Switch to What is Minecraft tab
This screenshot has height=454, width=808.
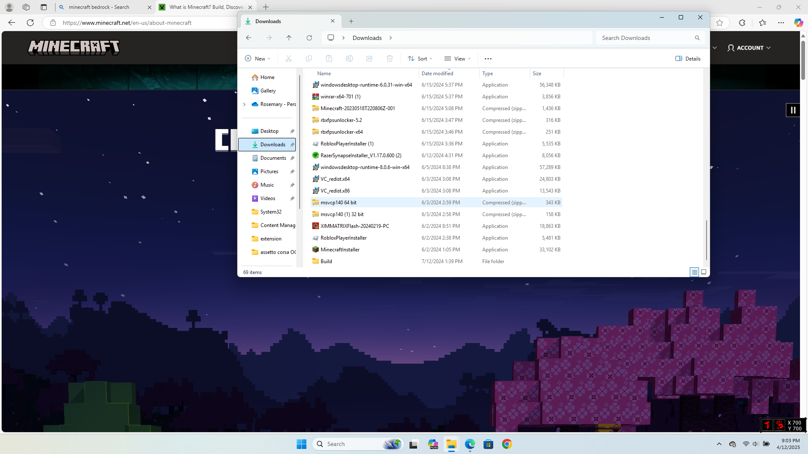coord(206,7)
